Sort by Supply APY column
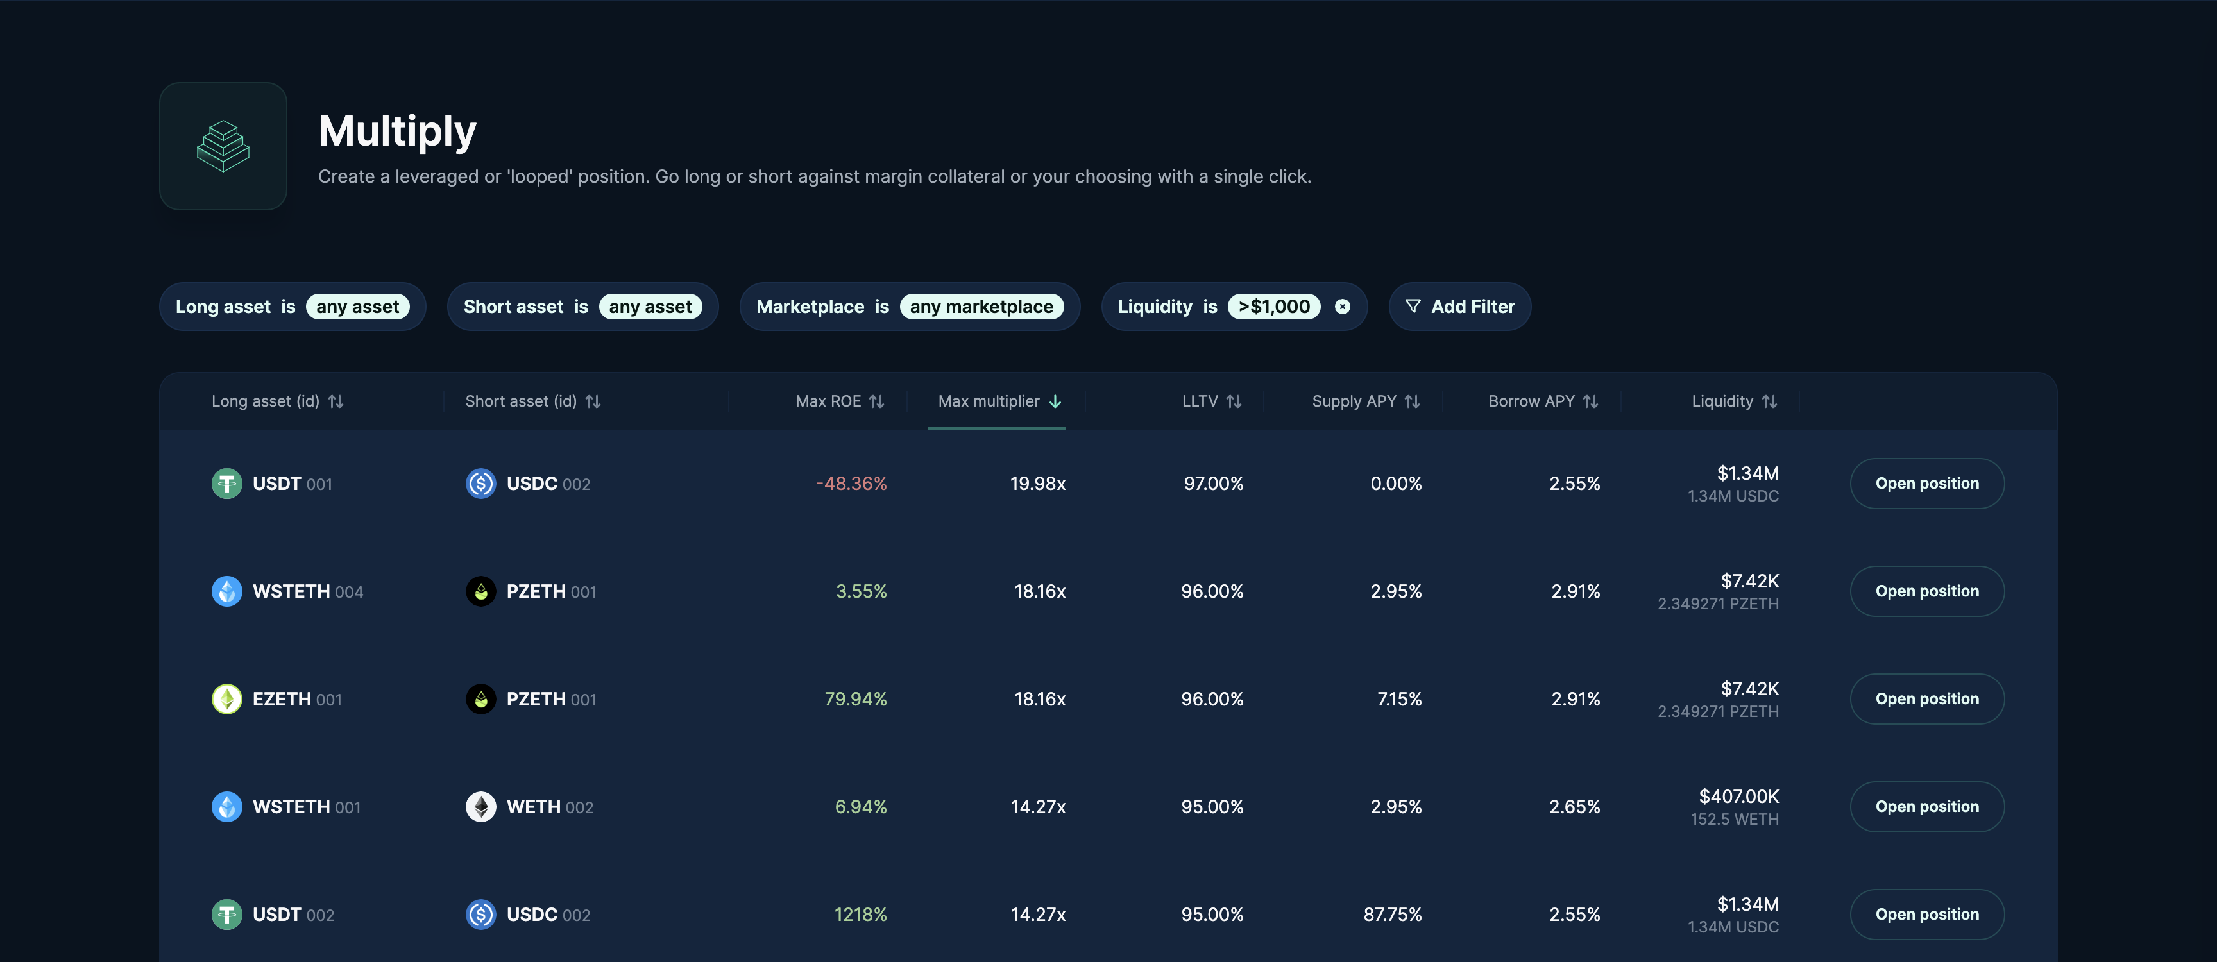The width and height of the screenshot is (2217, 962). pyautogui.click(x=1365, y=402)
